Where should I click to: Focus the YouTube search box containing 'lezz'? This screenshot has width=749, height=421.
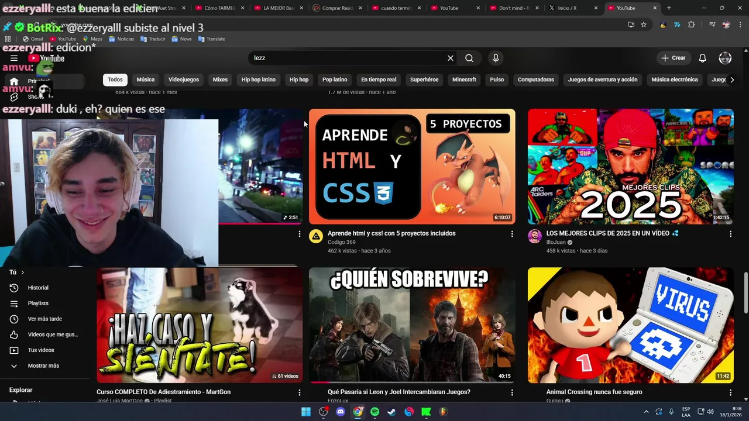point(348,58)
